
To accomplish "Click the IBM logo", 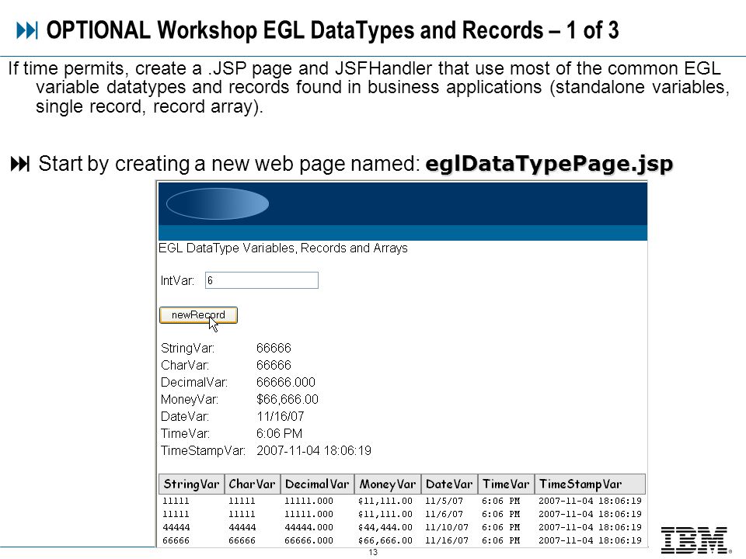I will pyautogui.click(x=695, y=540).
